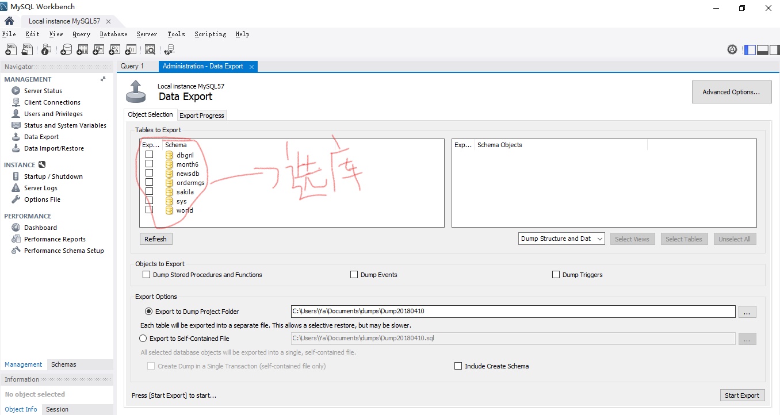The image size is (780, 415).
Task: Click the Advanced Options button
Action: (x=732, y=92)
